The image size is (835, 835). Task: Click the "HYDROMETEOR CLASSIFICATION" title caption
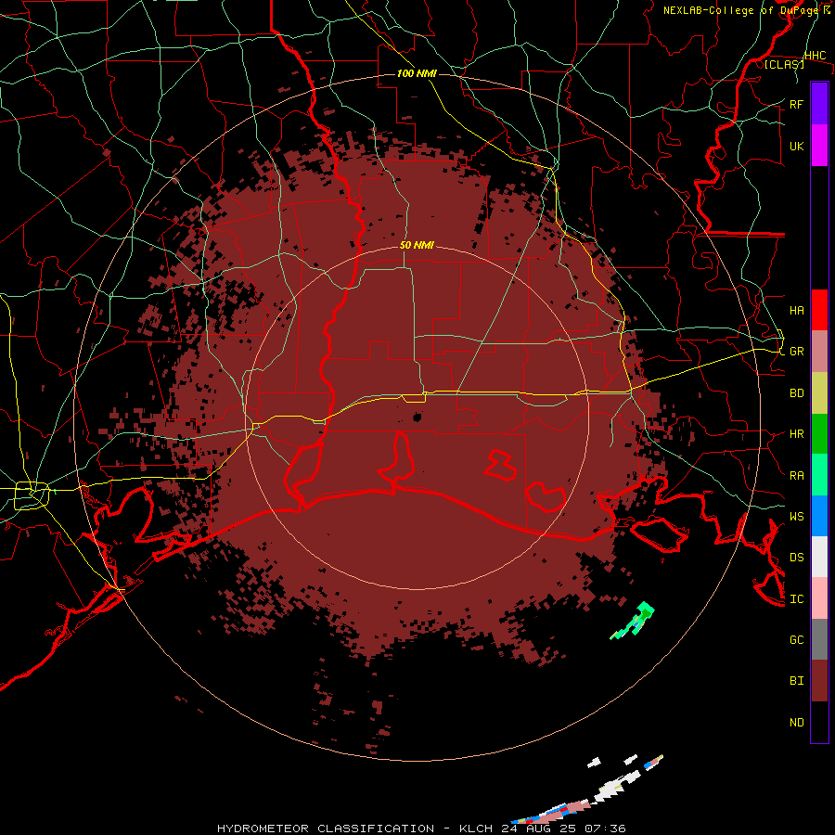click(326, 829)
